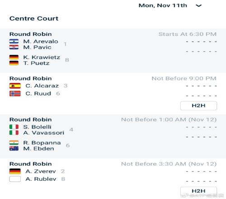Click Norway flag next to C. Ruud

click(x=15, y=94)
